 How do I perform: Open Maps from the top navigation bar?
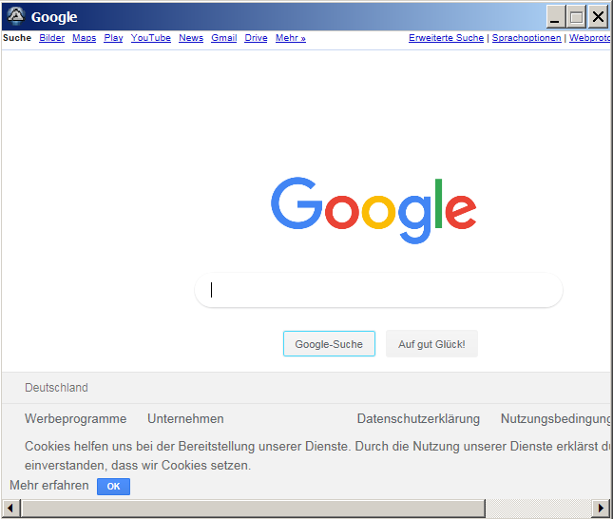coord(84,38)
